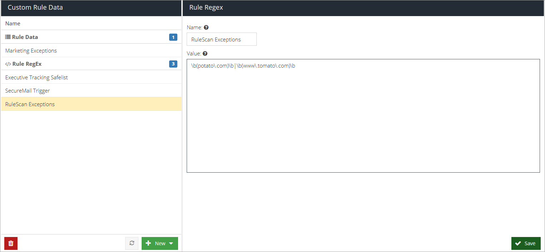Screen dimensions: 545x252
Task: Click the code icon next to Rule RegEx
Action: [x=8, y=64]
